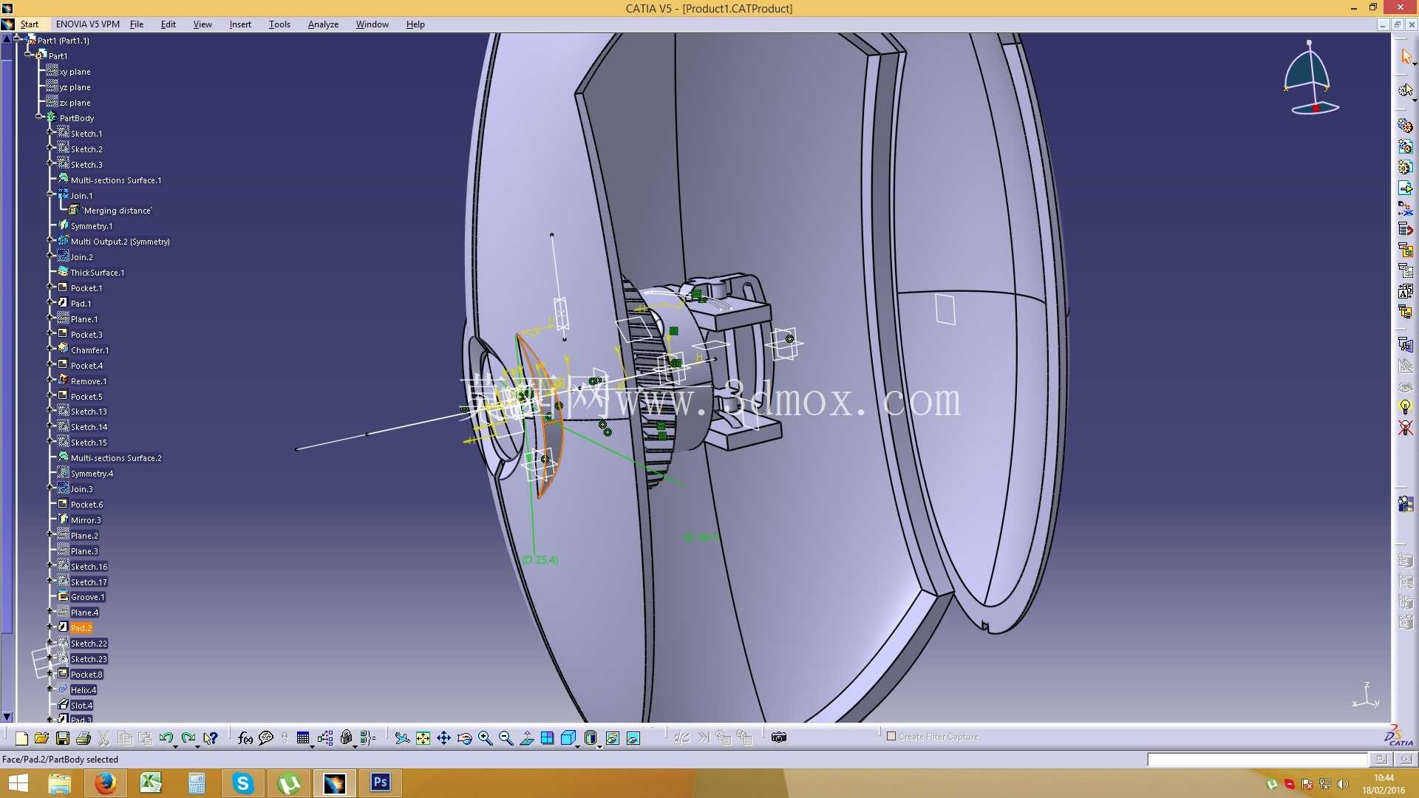Expand the Remove.1 tree node
The width and height of the screenshot is (1419, 798).
pyautogui.click(x=50, y=380)
